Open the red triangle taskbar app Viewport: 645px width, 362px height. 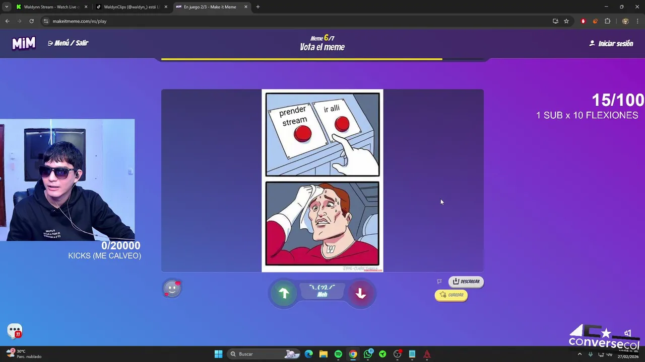pos(427,354)
